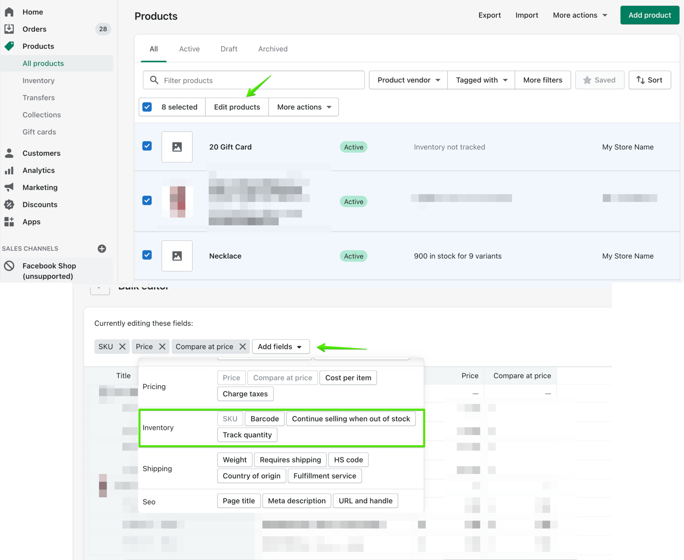Add a sales channel with plus icon

tap(102, 249)
